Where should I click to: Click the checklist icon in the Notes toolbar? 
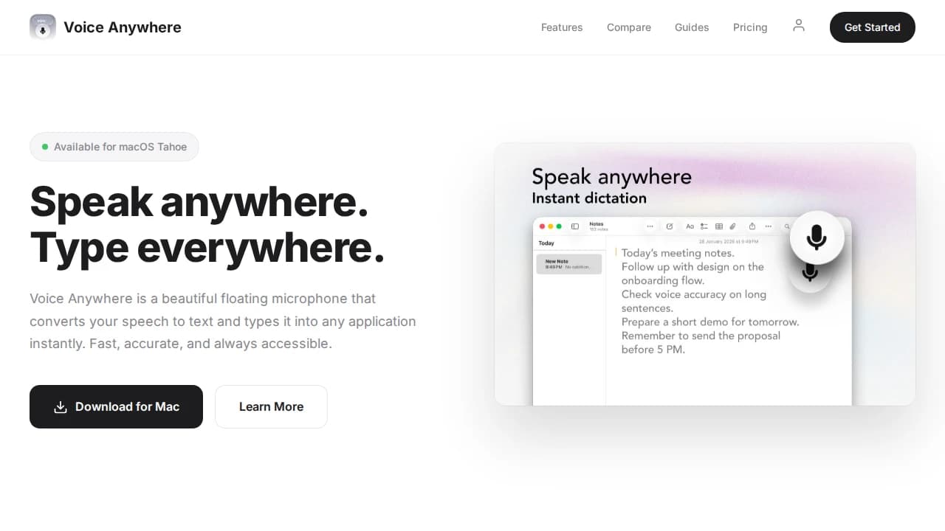click(x=704, y=226)
